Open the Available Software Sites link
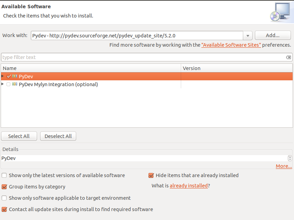The width and height of the screenshot is (294, 220). (x=231, y=45)
